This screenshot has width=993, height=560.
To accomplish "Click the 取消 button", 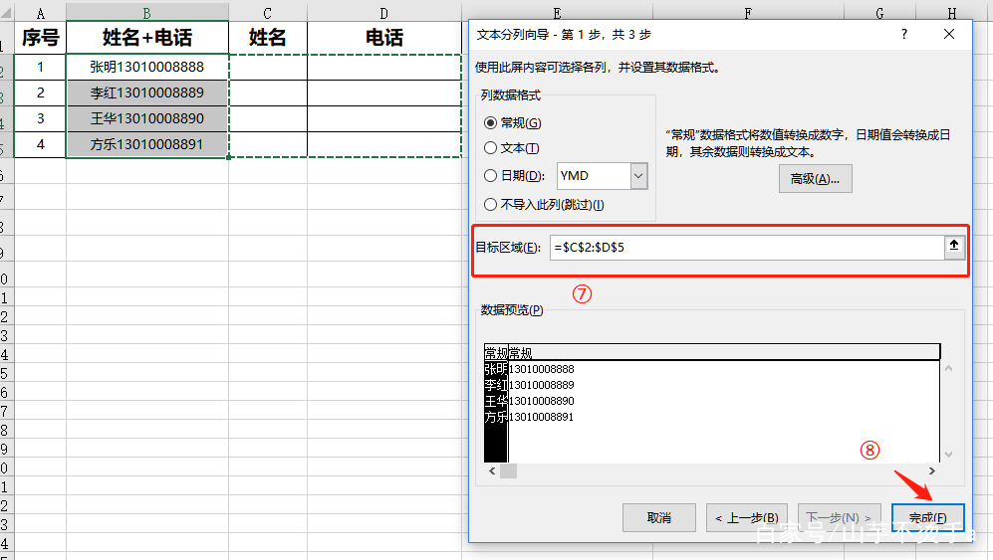I will (x=659, y=517).
